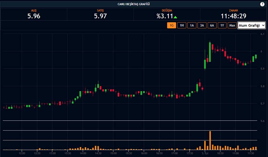The width and height of the screenshot is (268, 157).
Task: Click the green up-arrow change indicator
Action: tap(175, 17)
